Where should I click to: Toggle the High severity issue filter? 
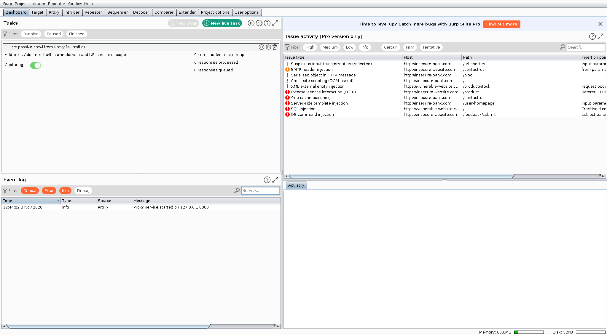click(x=310, y=47)
